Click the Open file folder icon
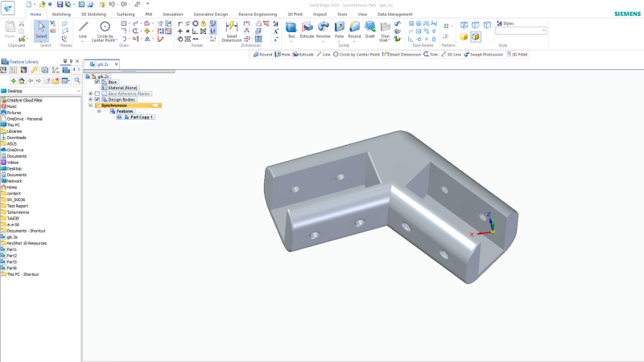644x362 pixels. (x=42, y=4)
